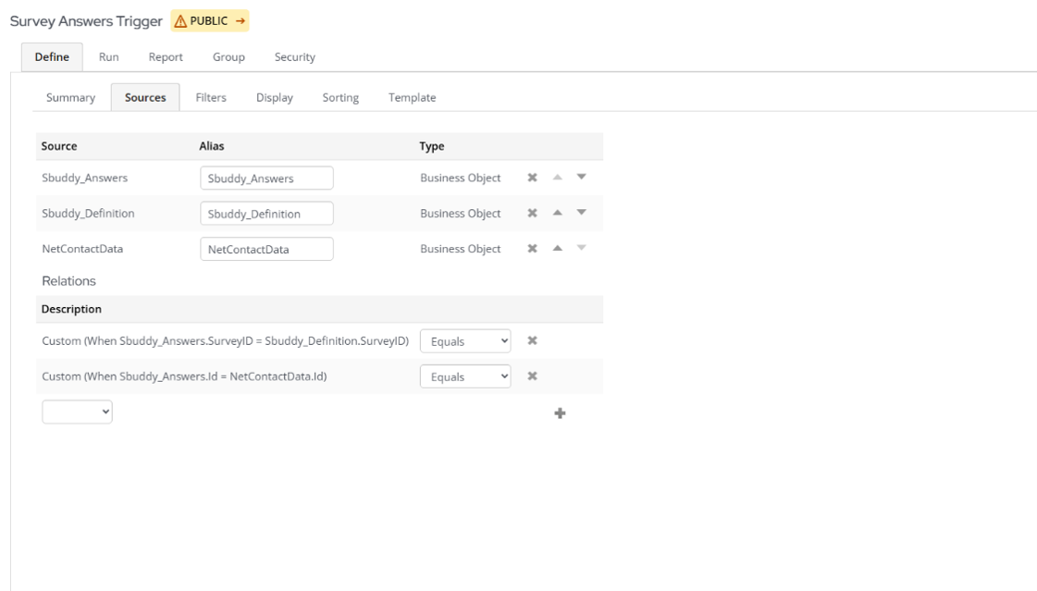Edit the Sbuddy_Answers alias field
The width and height of the screenshot is (1037, 591).
pos(267,178)
